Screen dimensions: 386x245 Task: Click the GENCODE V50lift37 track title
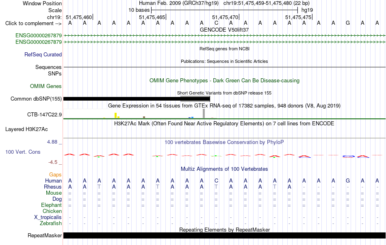224,30
